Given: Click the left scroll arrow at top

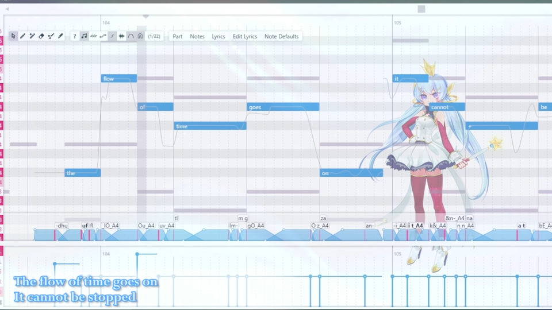Looking at the screenshot, I should pos(7,9).
